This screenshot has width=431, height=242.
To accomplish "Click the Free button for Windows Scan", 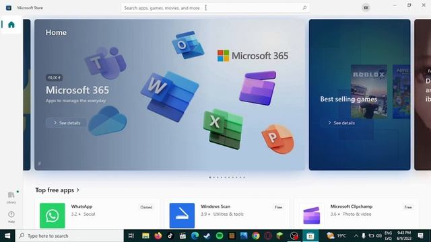I will (278, 207).
